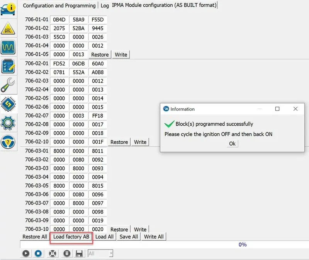Open the oscilloscope waveform panel
Screen dimensions: 309x260
coord(8,47)
